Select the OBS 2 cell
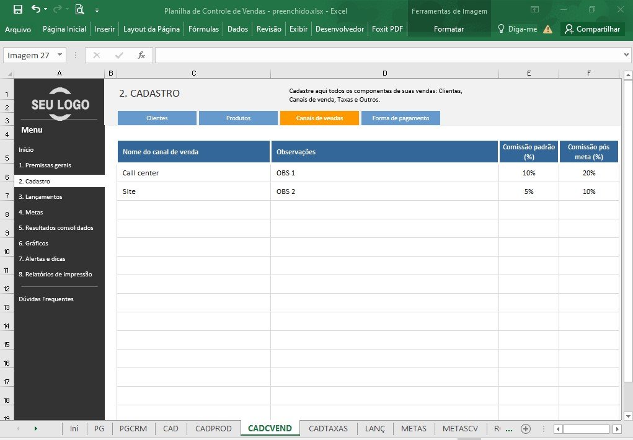The image size is (633, 440). click(385, 191)
